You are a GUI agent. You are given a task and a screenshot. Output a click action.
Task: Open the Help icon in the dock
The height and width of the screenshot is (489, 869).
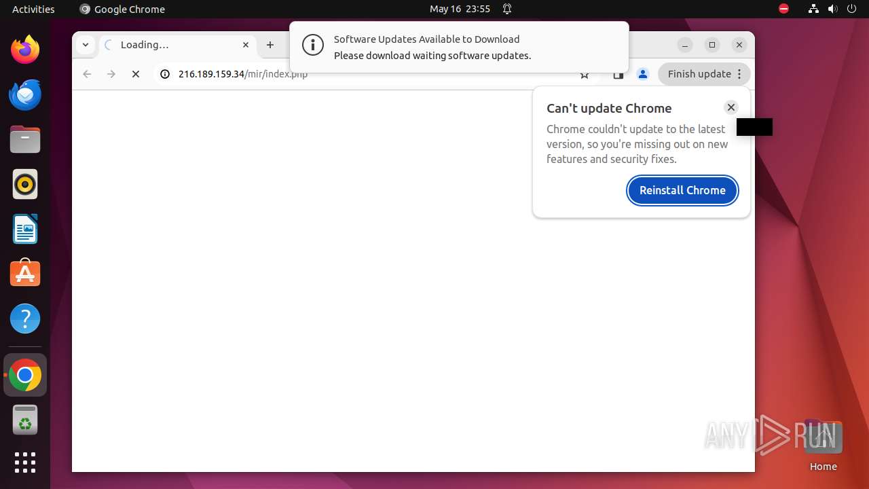[x=25, y=319]
